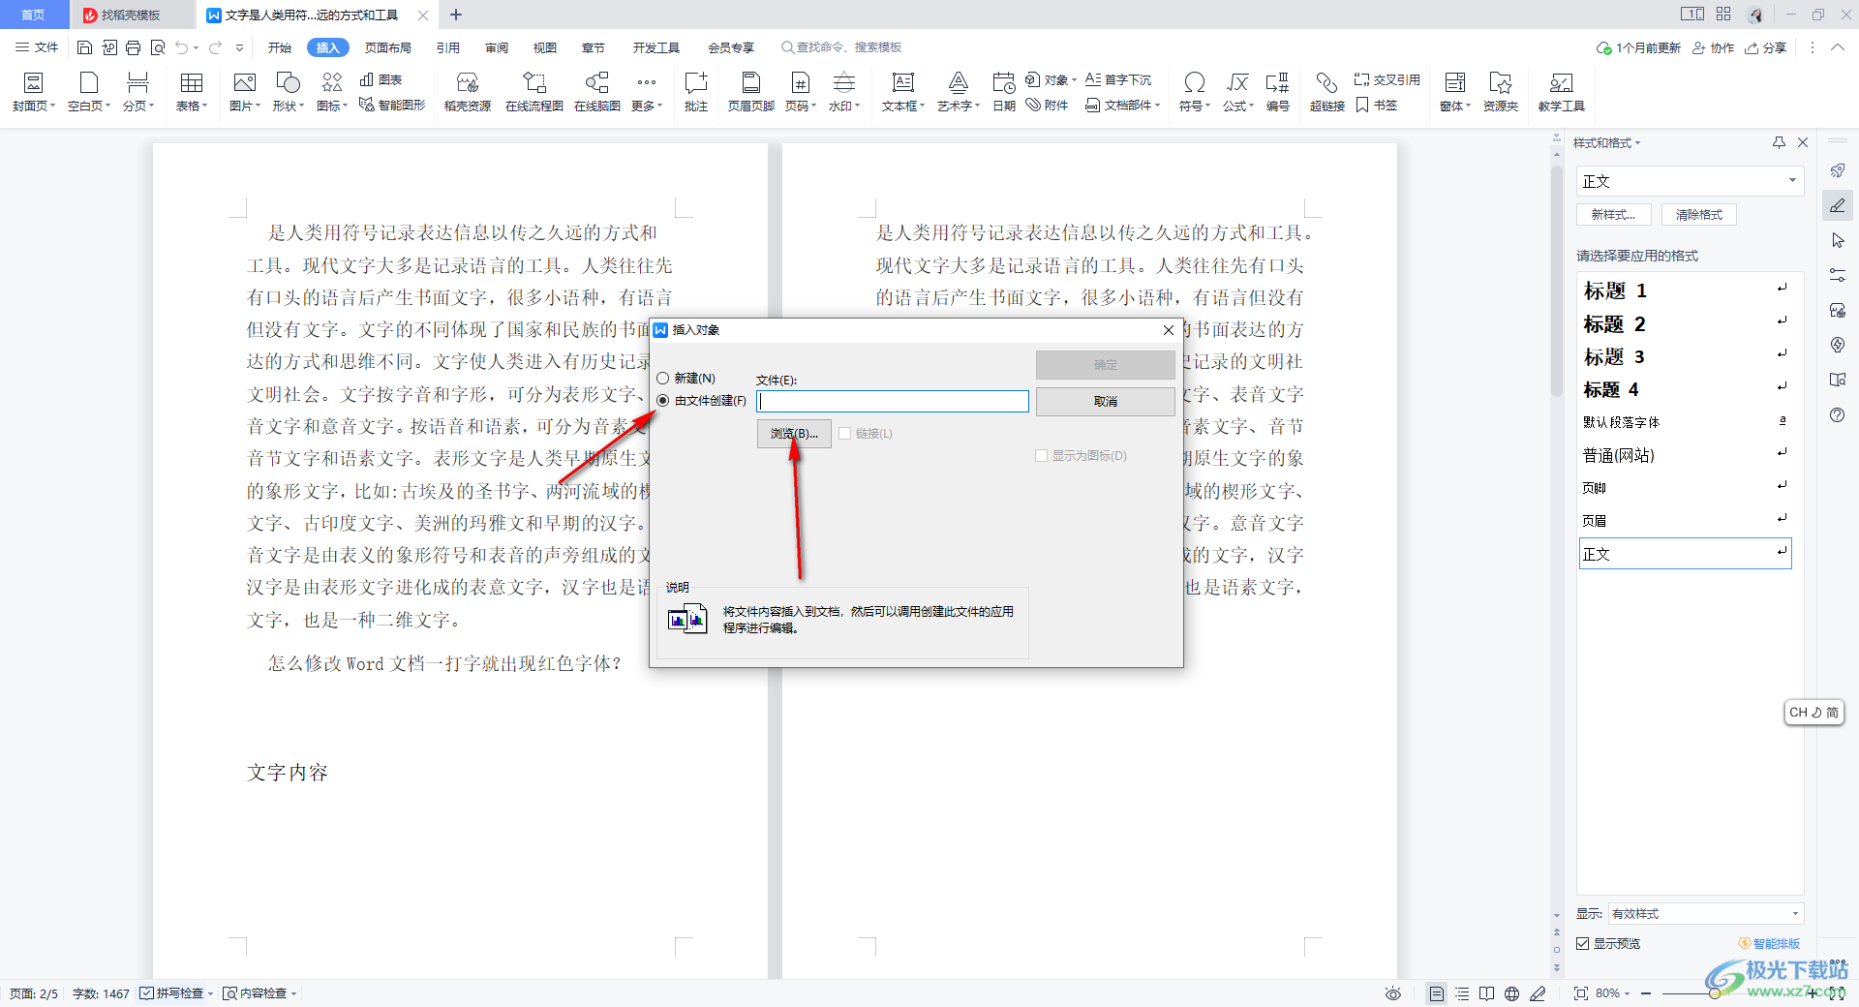Insert a Hyperlink (超链接)
The image size is (1859, 1007).
1327,92
